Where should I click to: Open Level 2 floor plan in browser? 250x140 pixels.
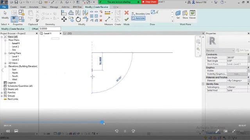tap(16, 47)
